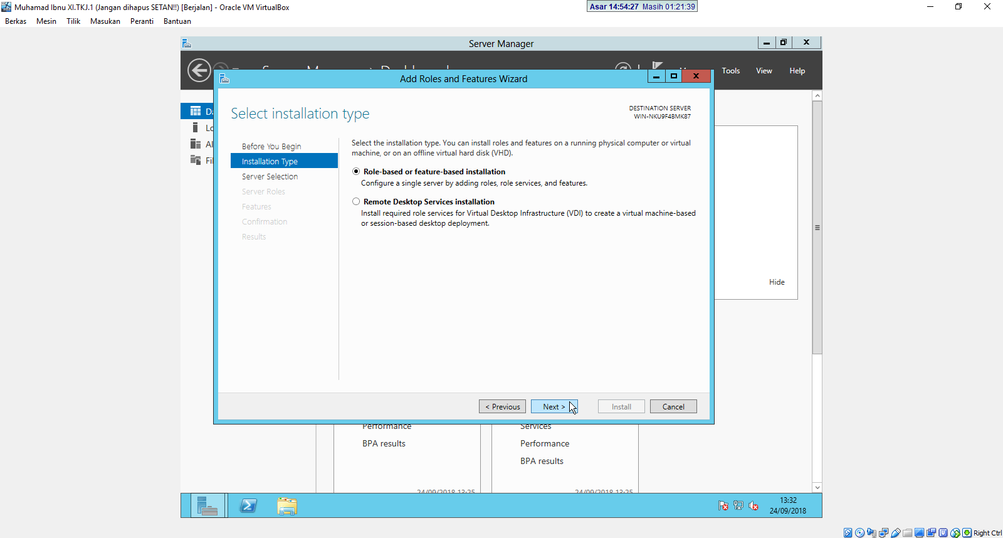Click VirtualBox display indicator icon
Viewport: 1003px width, 538px height.
pyautogui.click(x=920, y=533)
